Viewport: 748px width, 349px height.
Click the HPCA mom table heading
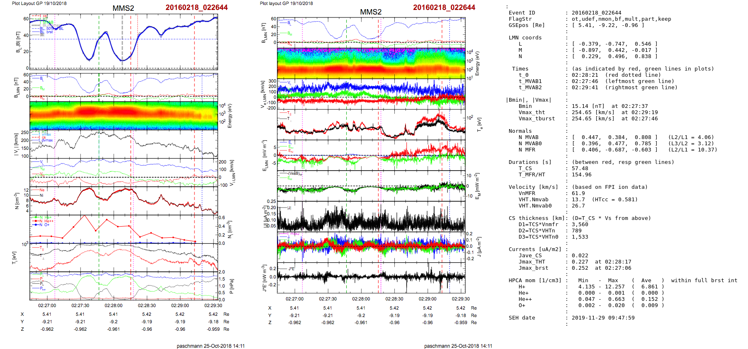point(535,281)
